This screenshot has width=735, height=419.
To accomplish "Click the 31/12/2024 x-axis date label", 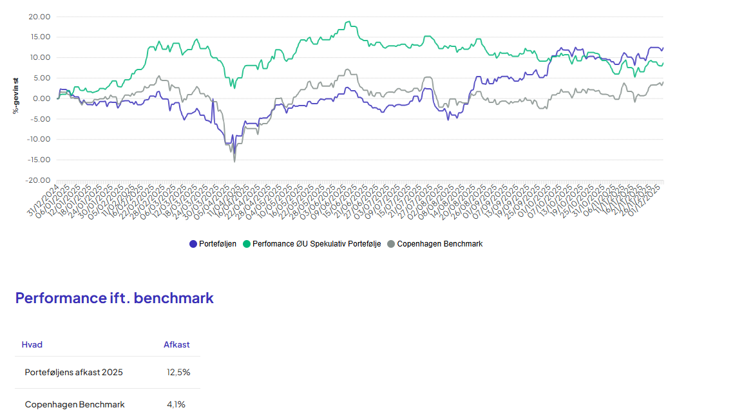I will click(x=43, y=200).
